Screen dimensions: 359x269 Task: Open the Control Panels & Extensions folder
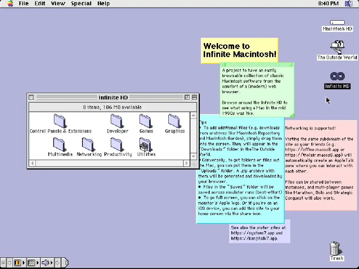coord(60,121)
